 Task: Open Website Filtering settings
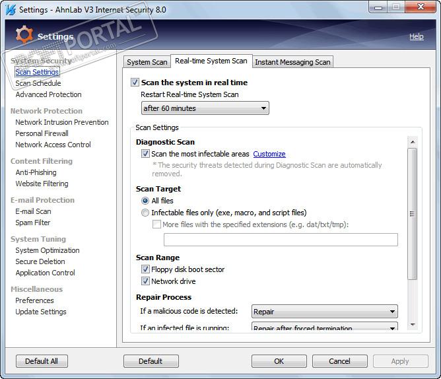[42, 184]
